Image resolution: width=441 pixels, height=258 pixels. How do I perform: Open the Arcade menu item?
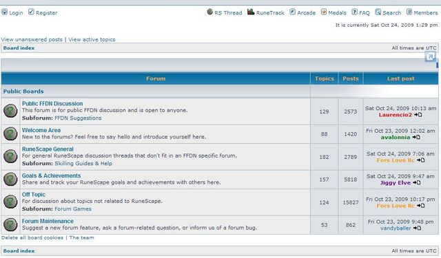pyautogui.click(x=306, y=13)
